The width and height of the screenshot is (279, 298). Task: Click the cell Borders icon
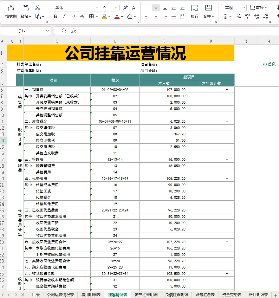click(x=91, y=16)
